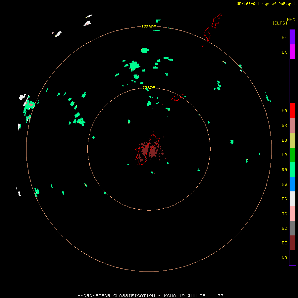Click the NEXLAB-College of DuPage credit

[264, 4]
